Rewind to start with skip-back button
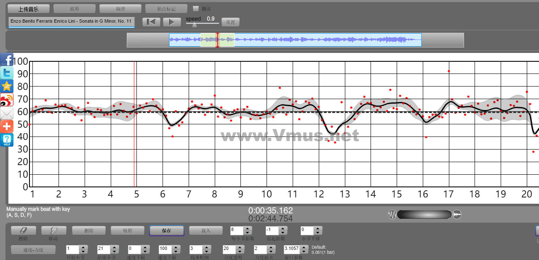539x260 pixels. coord(151,22)
